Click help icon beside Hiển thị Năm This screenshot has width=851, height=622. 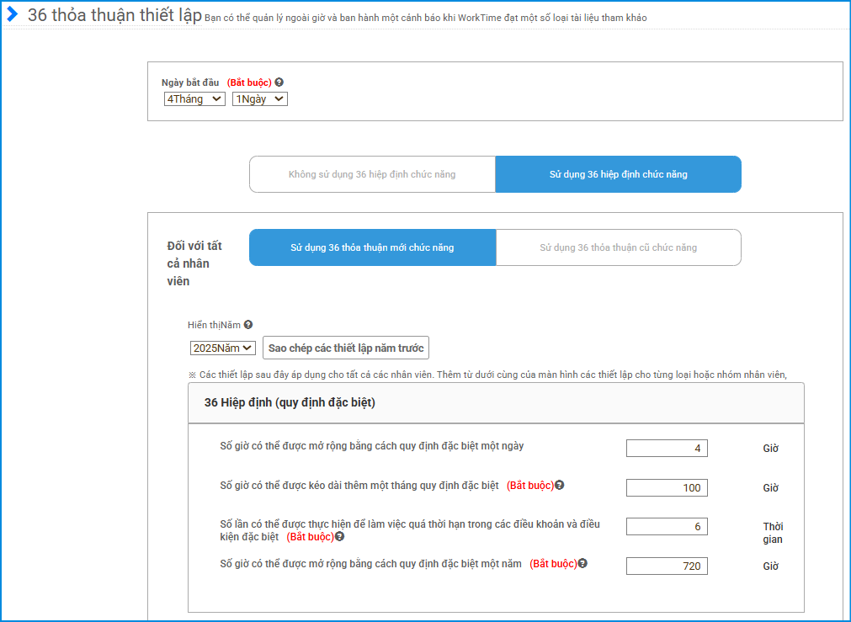pyautogui.click(x=248, y=324)
